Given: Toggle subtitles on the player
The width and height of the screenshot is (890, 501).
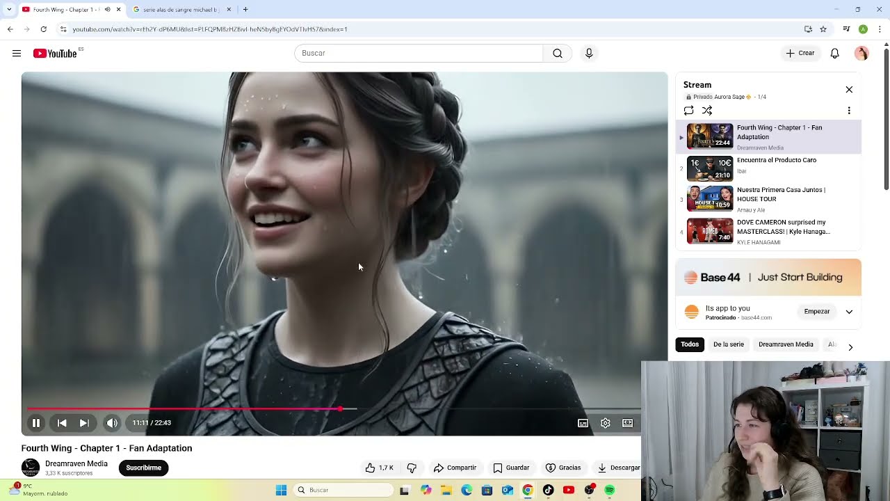Looking at the screenshot, I should 583,423.
